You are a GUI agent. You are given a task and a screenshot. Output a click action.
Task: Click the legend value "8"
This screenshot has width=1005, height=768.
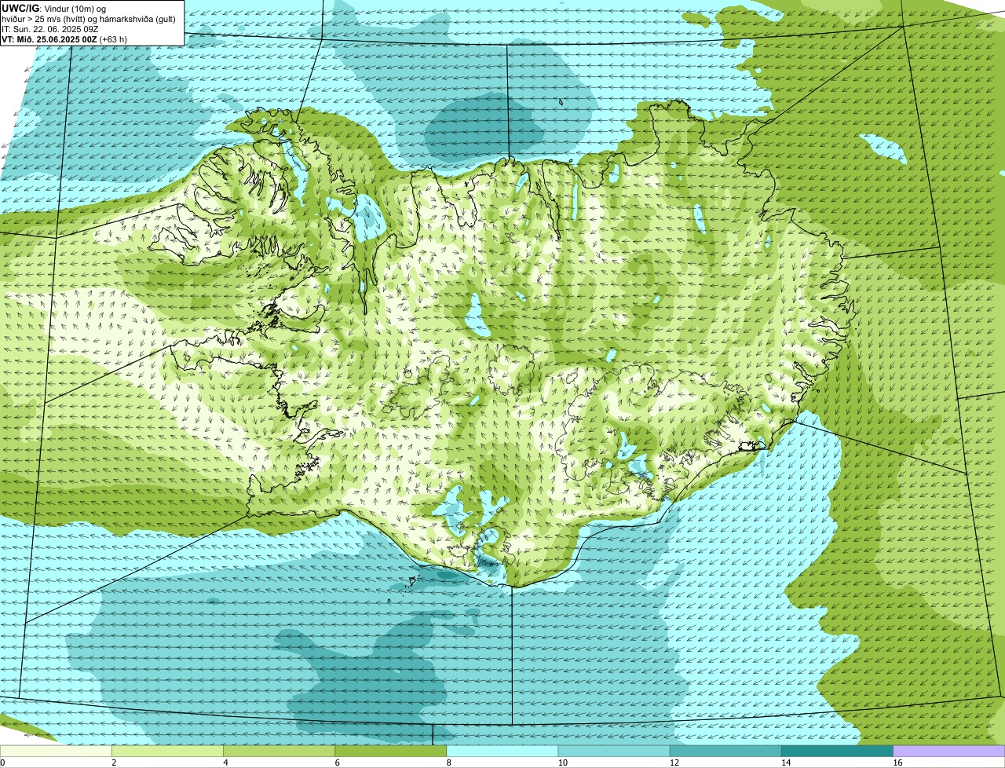(x=449, y=763)
